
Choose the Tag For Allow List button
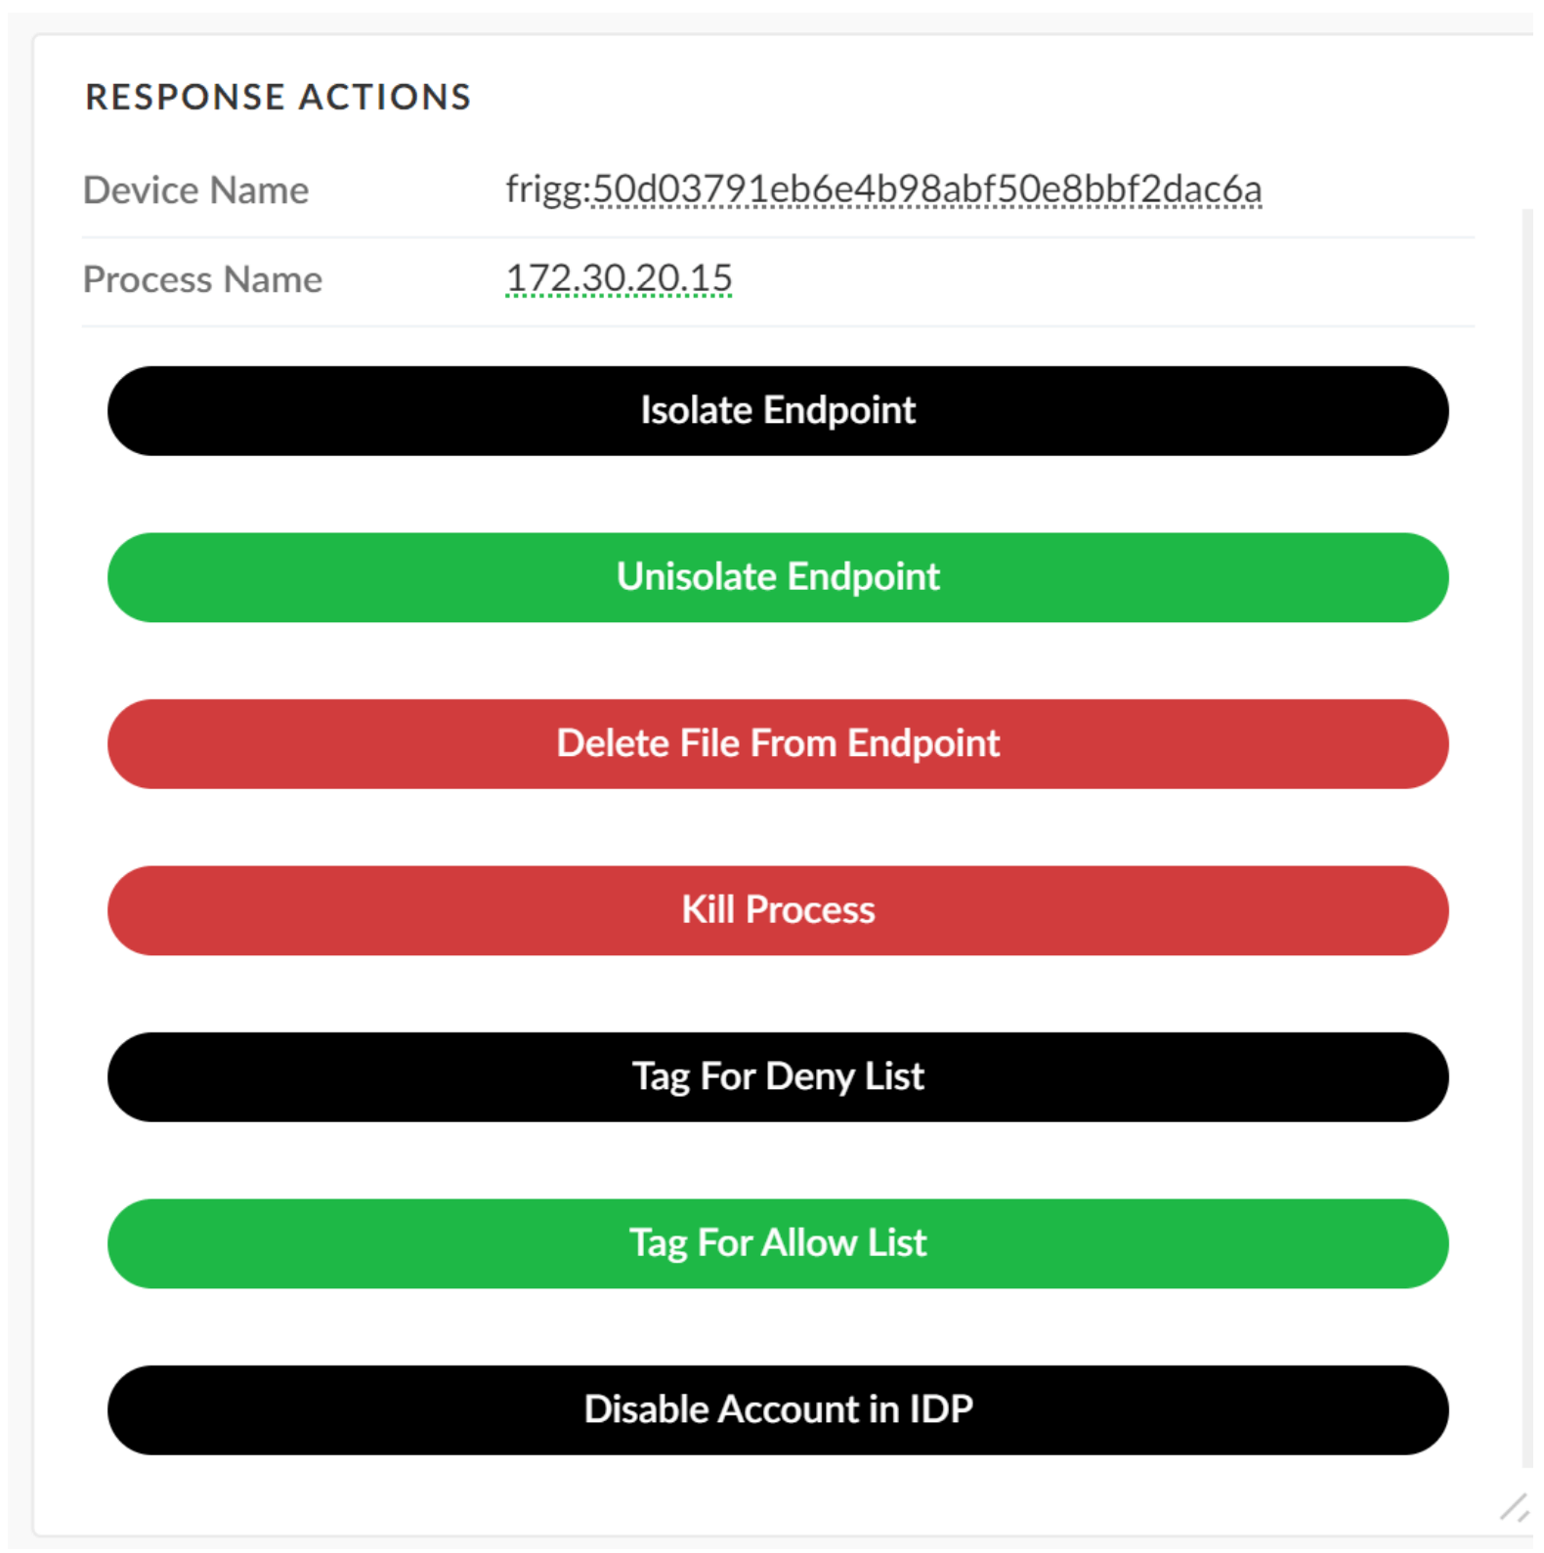point(778,1243)
